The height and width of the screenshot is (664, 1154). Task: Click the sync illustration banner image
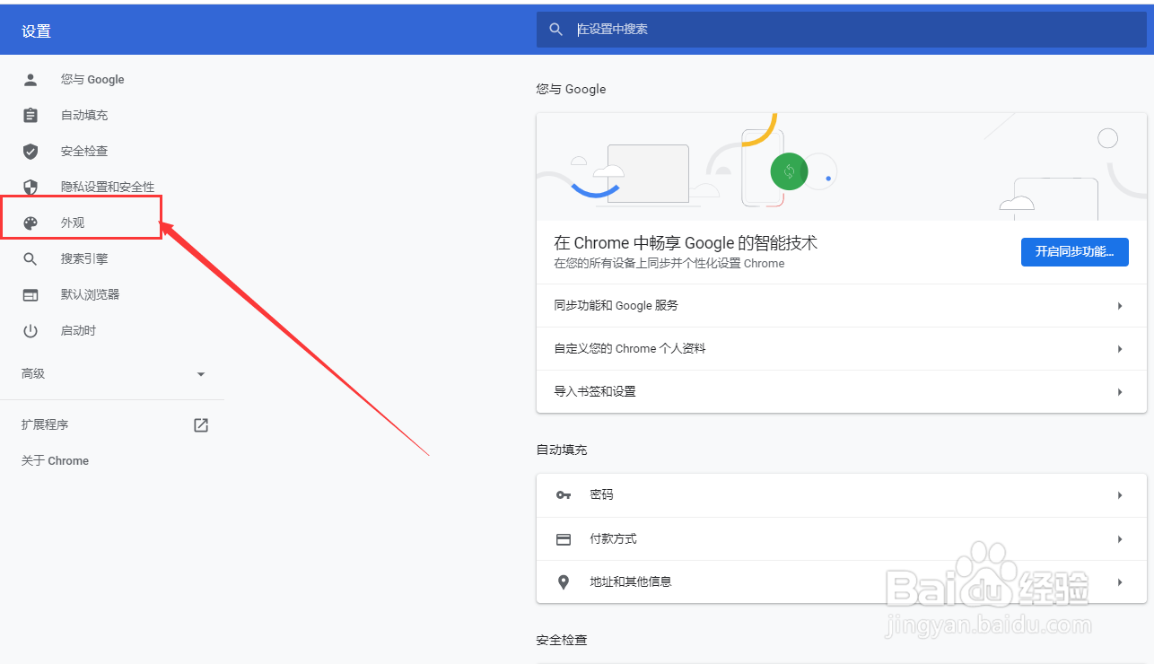pyautogui.click(x=841, y=167)
